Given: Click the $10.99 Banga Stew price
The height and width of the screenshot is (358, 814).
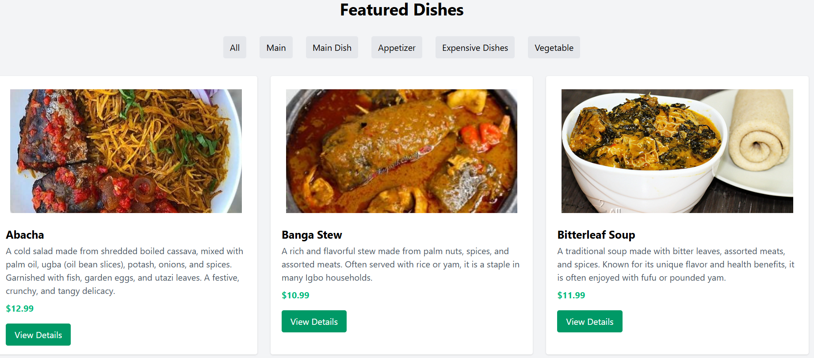Looking at the screenshot, I should pyautogui.click(x=295, y=295).
